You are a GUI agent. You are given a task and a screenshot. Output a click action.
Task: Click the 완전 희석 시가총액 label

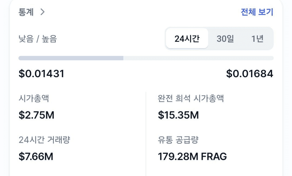pos(191,98)
